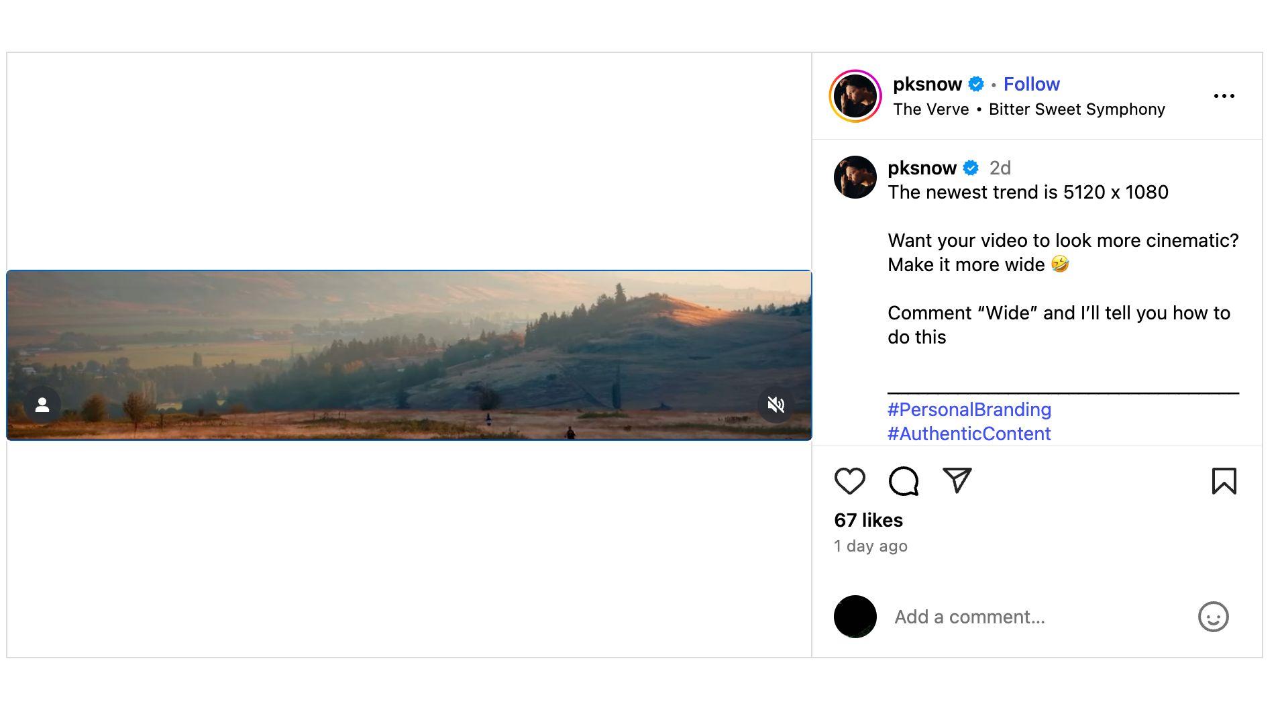The height and width of the screenshot is (720, 1280).
Task: Open The Verve Bitter Sweet Symphony audio
Action: click(1028, 109)
